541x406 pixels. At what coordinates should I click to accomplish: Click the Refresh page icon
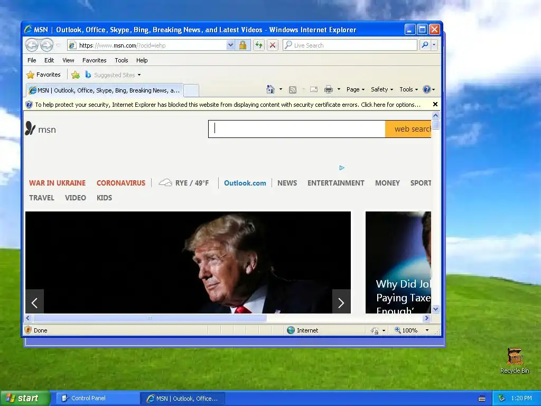259,45
